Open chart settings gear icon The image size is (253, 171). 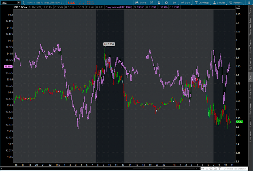[x=166, y=2]
